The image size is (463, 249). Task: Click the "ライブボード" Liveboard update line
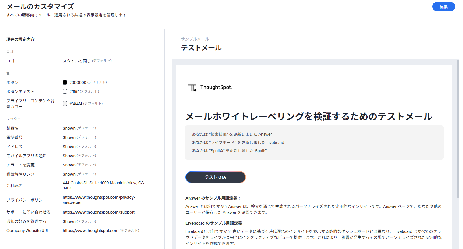[x=238, y=143]
